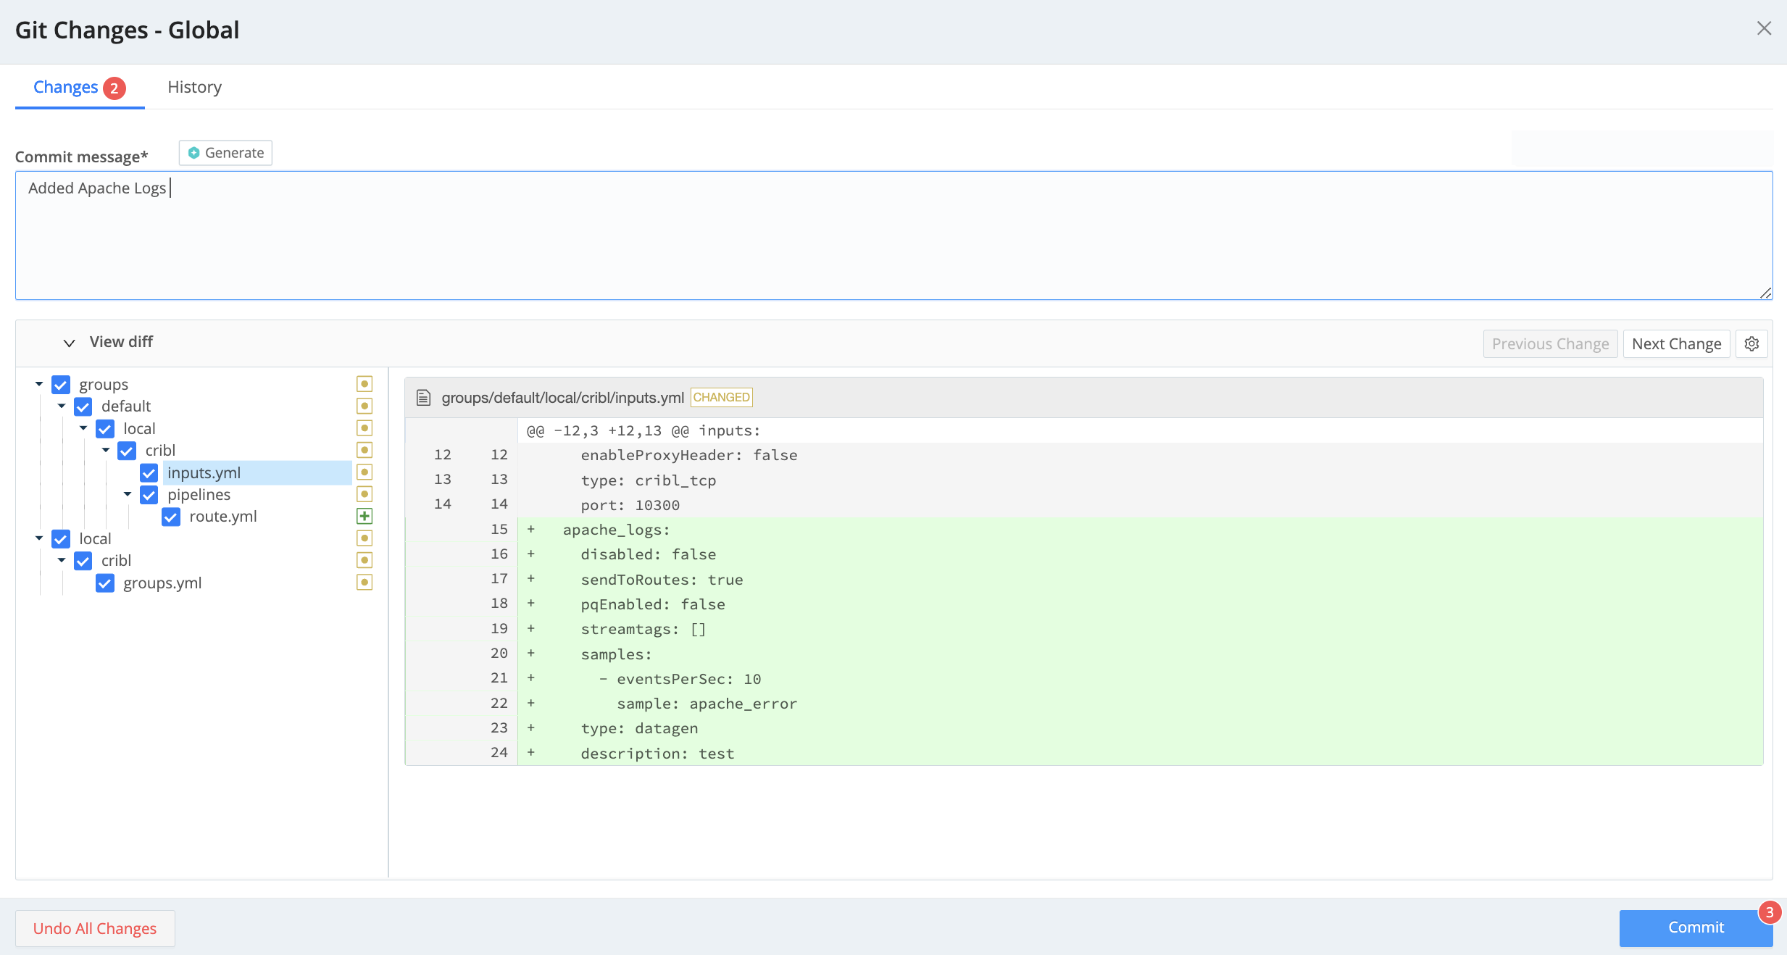
Task: Open diff settings gear icon
Action: click(1751, 343)
